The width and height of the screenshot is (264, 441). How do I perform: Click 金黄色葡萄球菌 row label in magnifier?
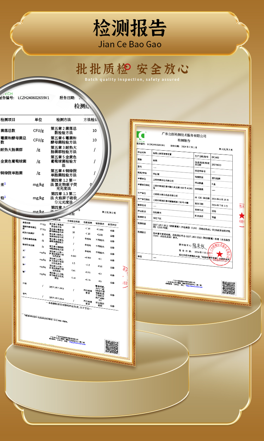point(13,161)
